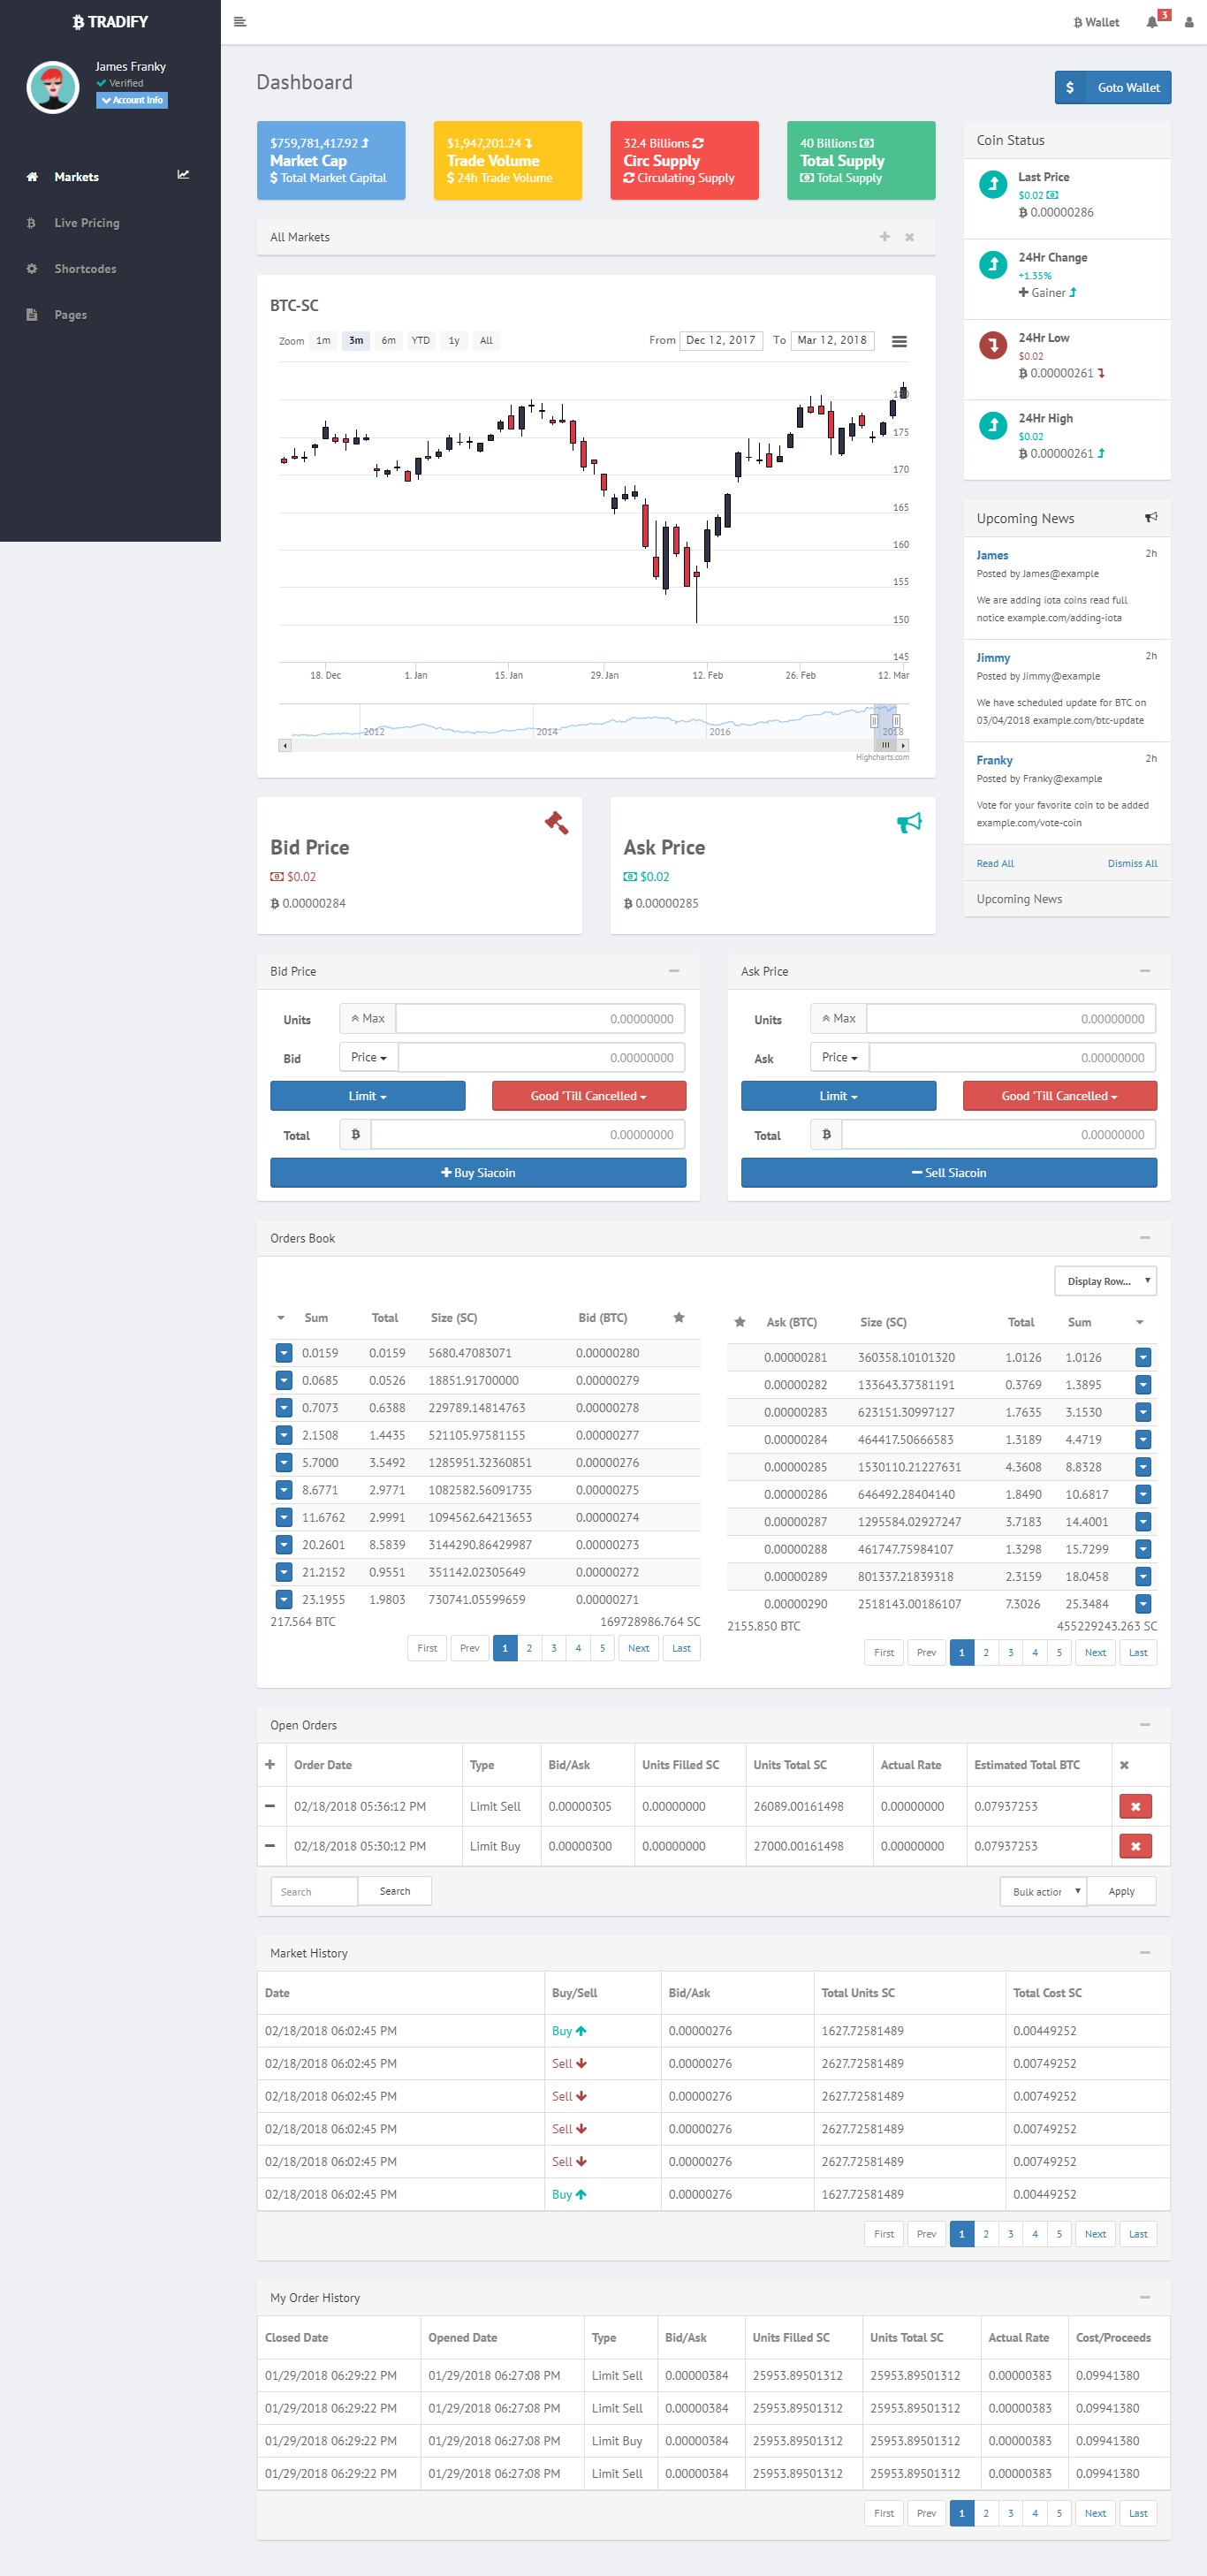The image size is (1207, 2576).
Task: Click the Sell Siacoin button
Action: tap(948, 1173)
